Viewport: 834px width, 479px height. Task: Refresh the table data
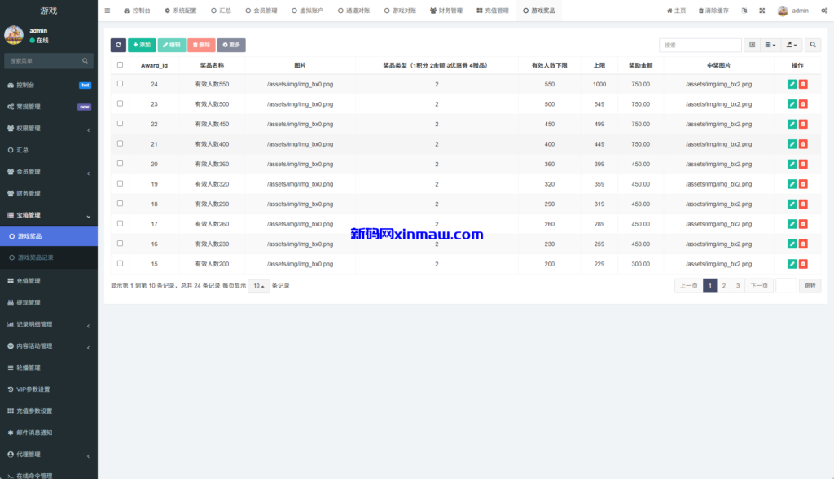(118, 45)
